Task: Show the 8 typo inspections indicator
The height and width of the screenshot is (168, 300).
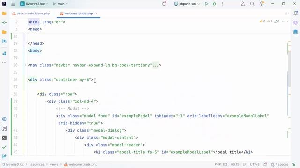Action: [x=277, y=21]
